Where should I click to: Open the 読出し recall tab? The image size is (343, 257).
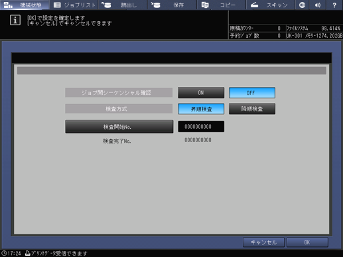click(123, 5)
